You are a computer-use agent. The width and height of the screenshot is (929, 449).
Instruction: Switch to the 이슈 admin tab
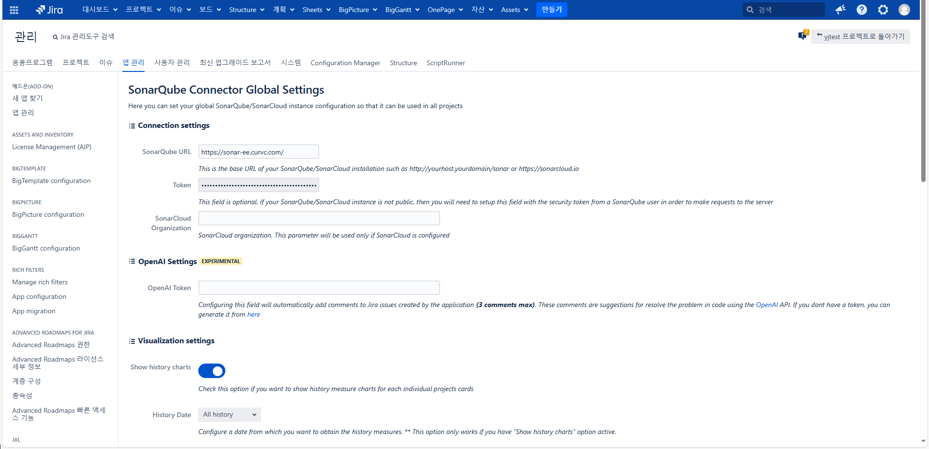(106, 63)
